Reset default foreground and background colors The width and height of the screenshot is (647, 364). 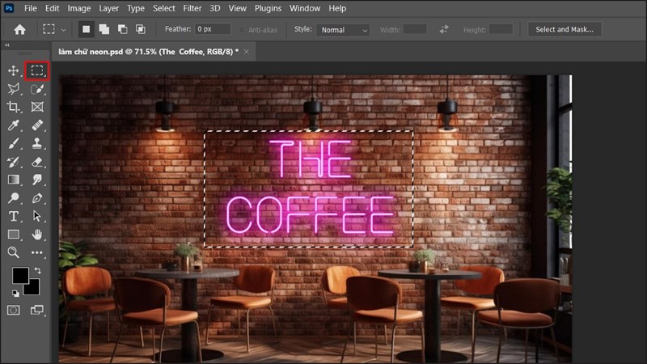click(x=15, y=294)
